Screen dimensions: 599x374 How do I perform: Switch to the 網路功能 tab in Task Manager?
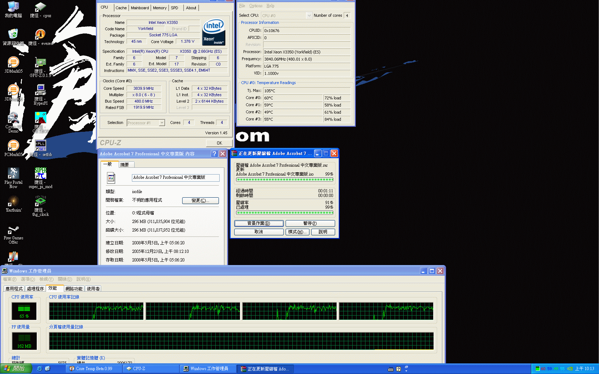74,289
